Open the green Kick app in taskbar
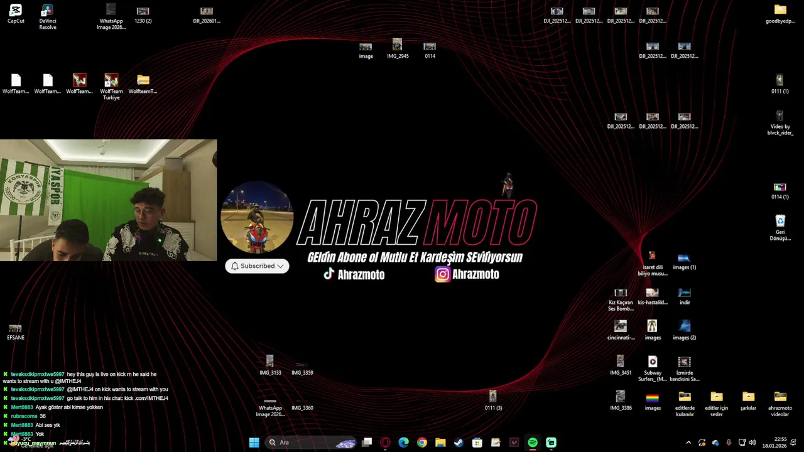 click(551, 443)
